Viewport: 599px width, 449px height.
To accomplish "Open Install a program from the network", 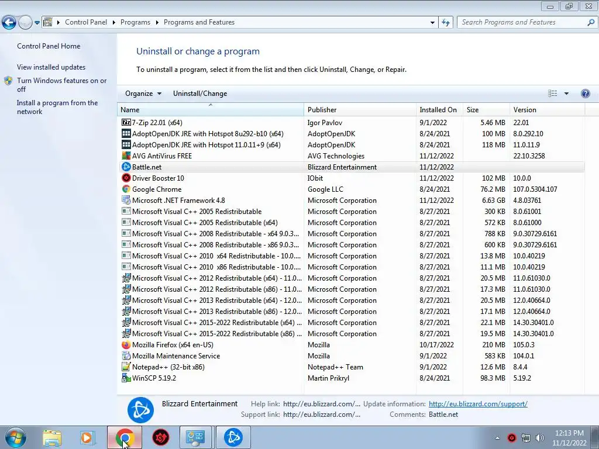I will tap(57, 108).
